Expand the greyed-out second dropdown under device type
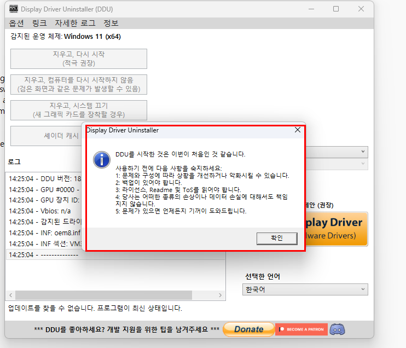The image size is (406, 348). coord(363,164)
